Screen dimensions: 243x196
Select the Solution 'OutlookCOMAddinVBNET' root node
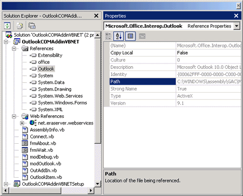pos(54,35)
